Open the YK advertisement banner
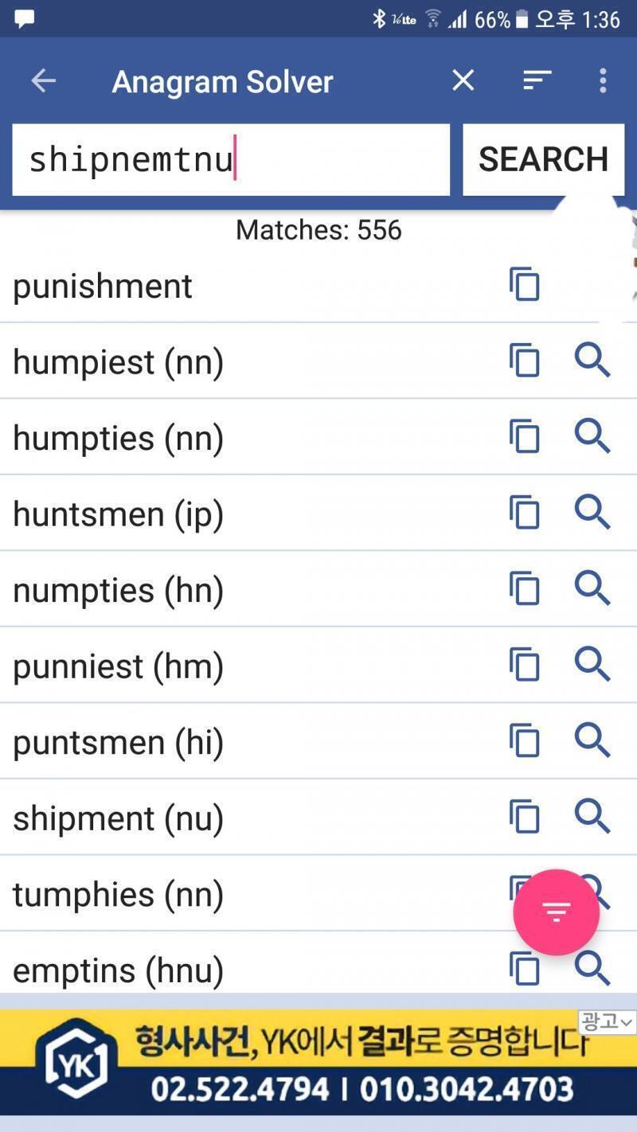This screenshot has height=1132, width=637. 318,1062
